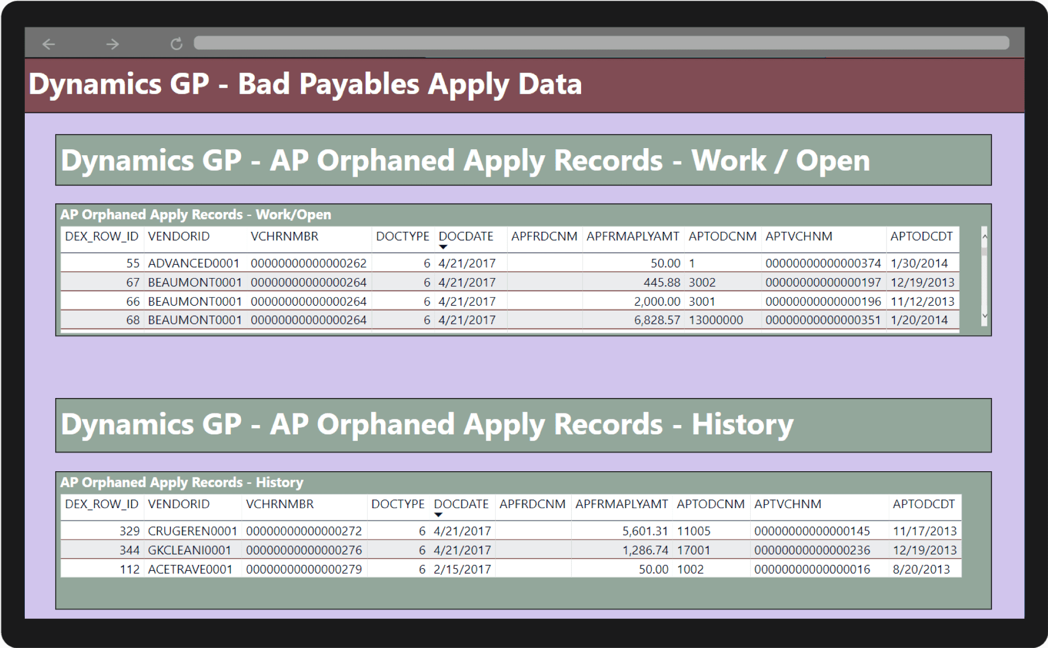1048x648 pixels.
Task: Click APTODCNM value 13000000
Action: tap(716, 320)
